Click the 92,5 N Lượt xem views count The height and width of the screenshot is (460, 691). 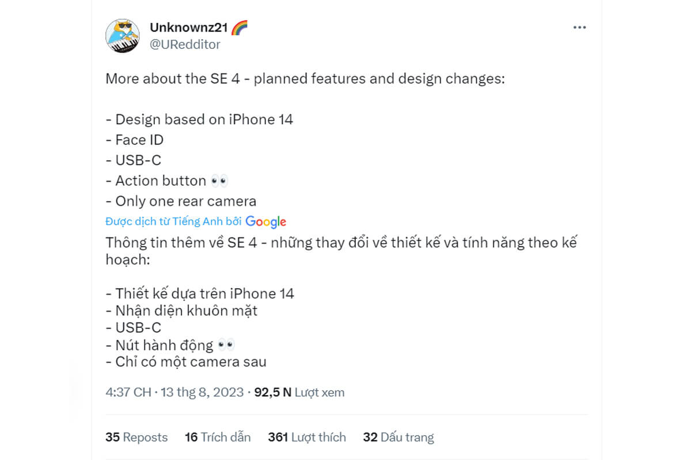point(298,392)
